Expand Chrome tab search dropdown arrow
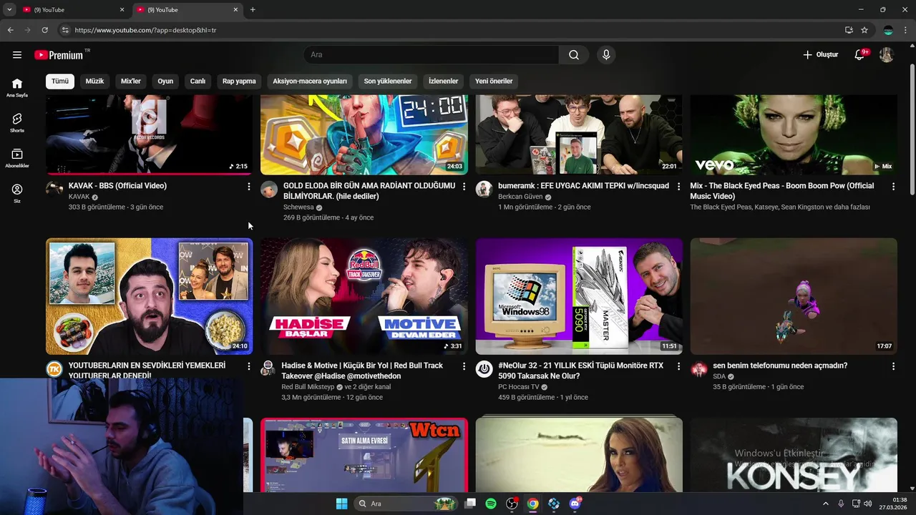 point(9,9)
